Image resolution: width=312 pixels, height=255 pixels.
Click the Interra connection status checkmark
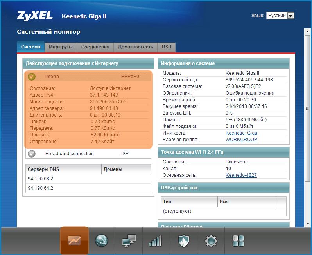pyautogui.click(x=32, y=77)
